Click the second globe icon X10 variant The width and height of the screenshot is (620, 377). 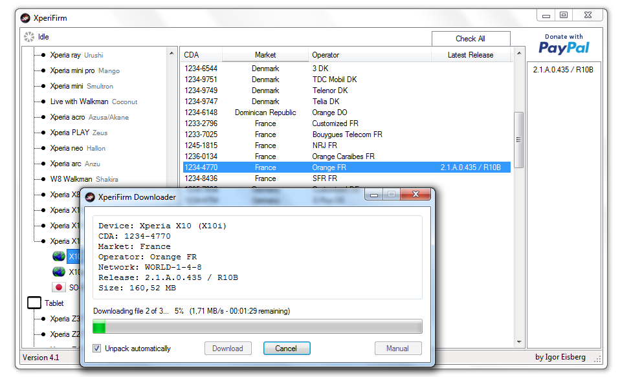tap(59, 272)
